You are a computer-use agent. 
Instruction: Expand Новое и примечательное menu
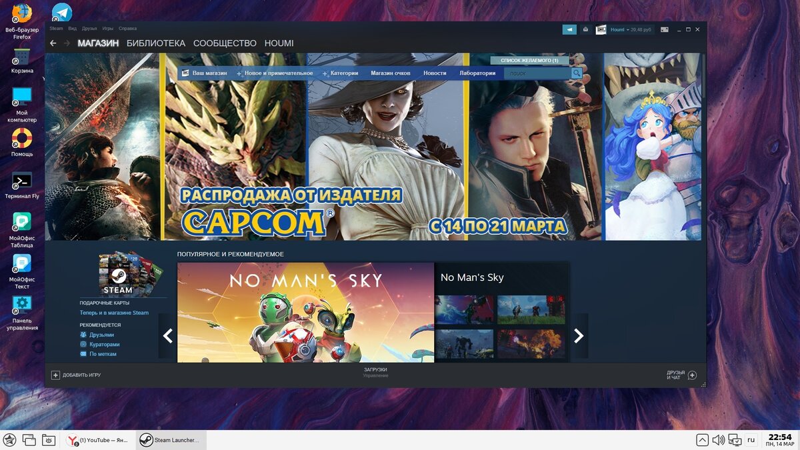(274, 73)
